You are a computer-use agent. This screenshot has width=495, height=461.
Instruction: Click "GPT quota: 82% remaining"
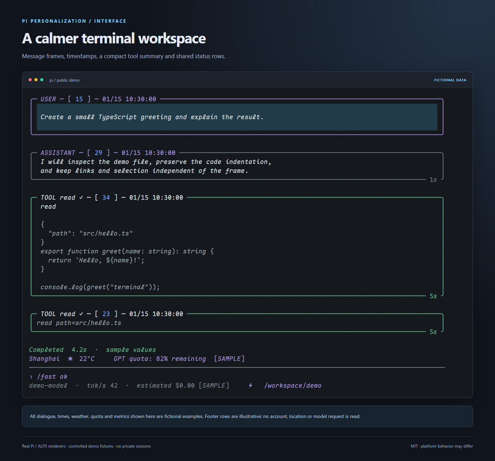tap(160, 359)
